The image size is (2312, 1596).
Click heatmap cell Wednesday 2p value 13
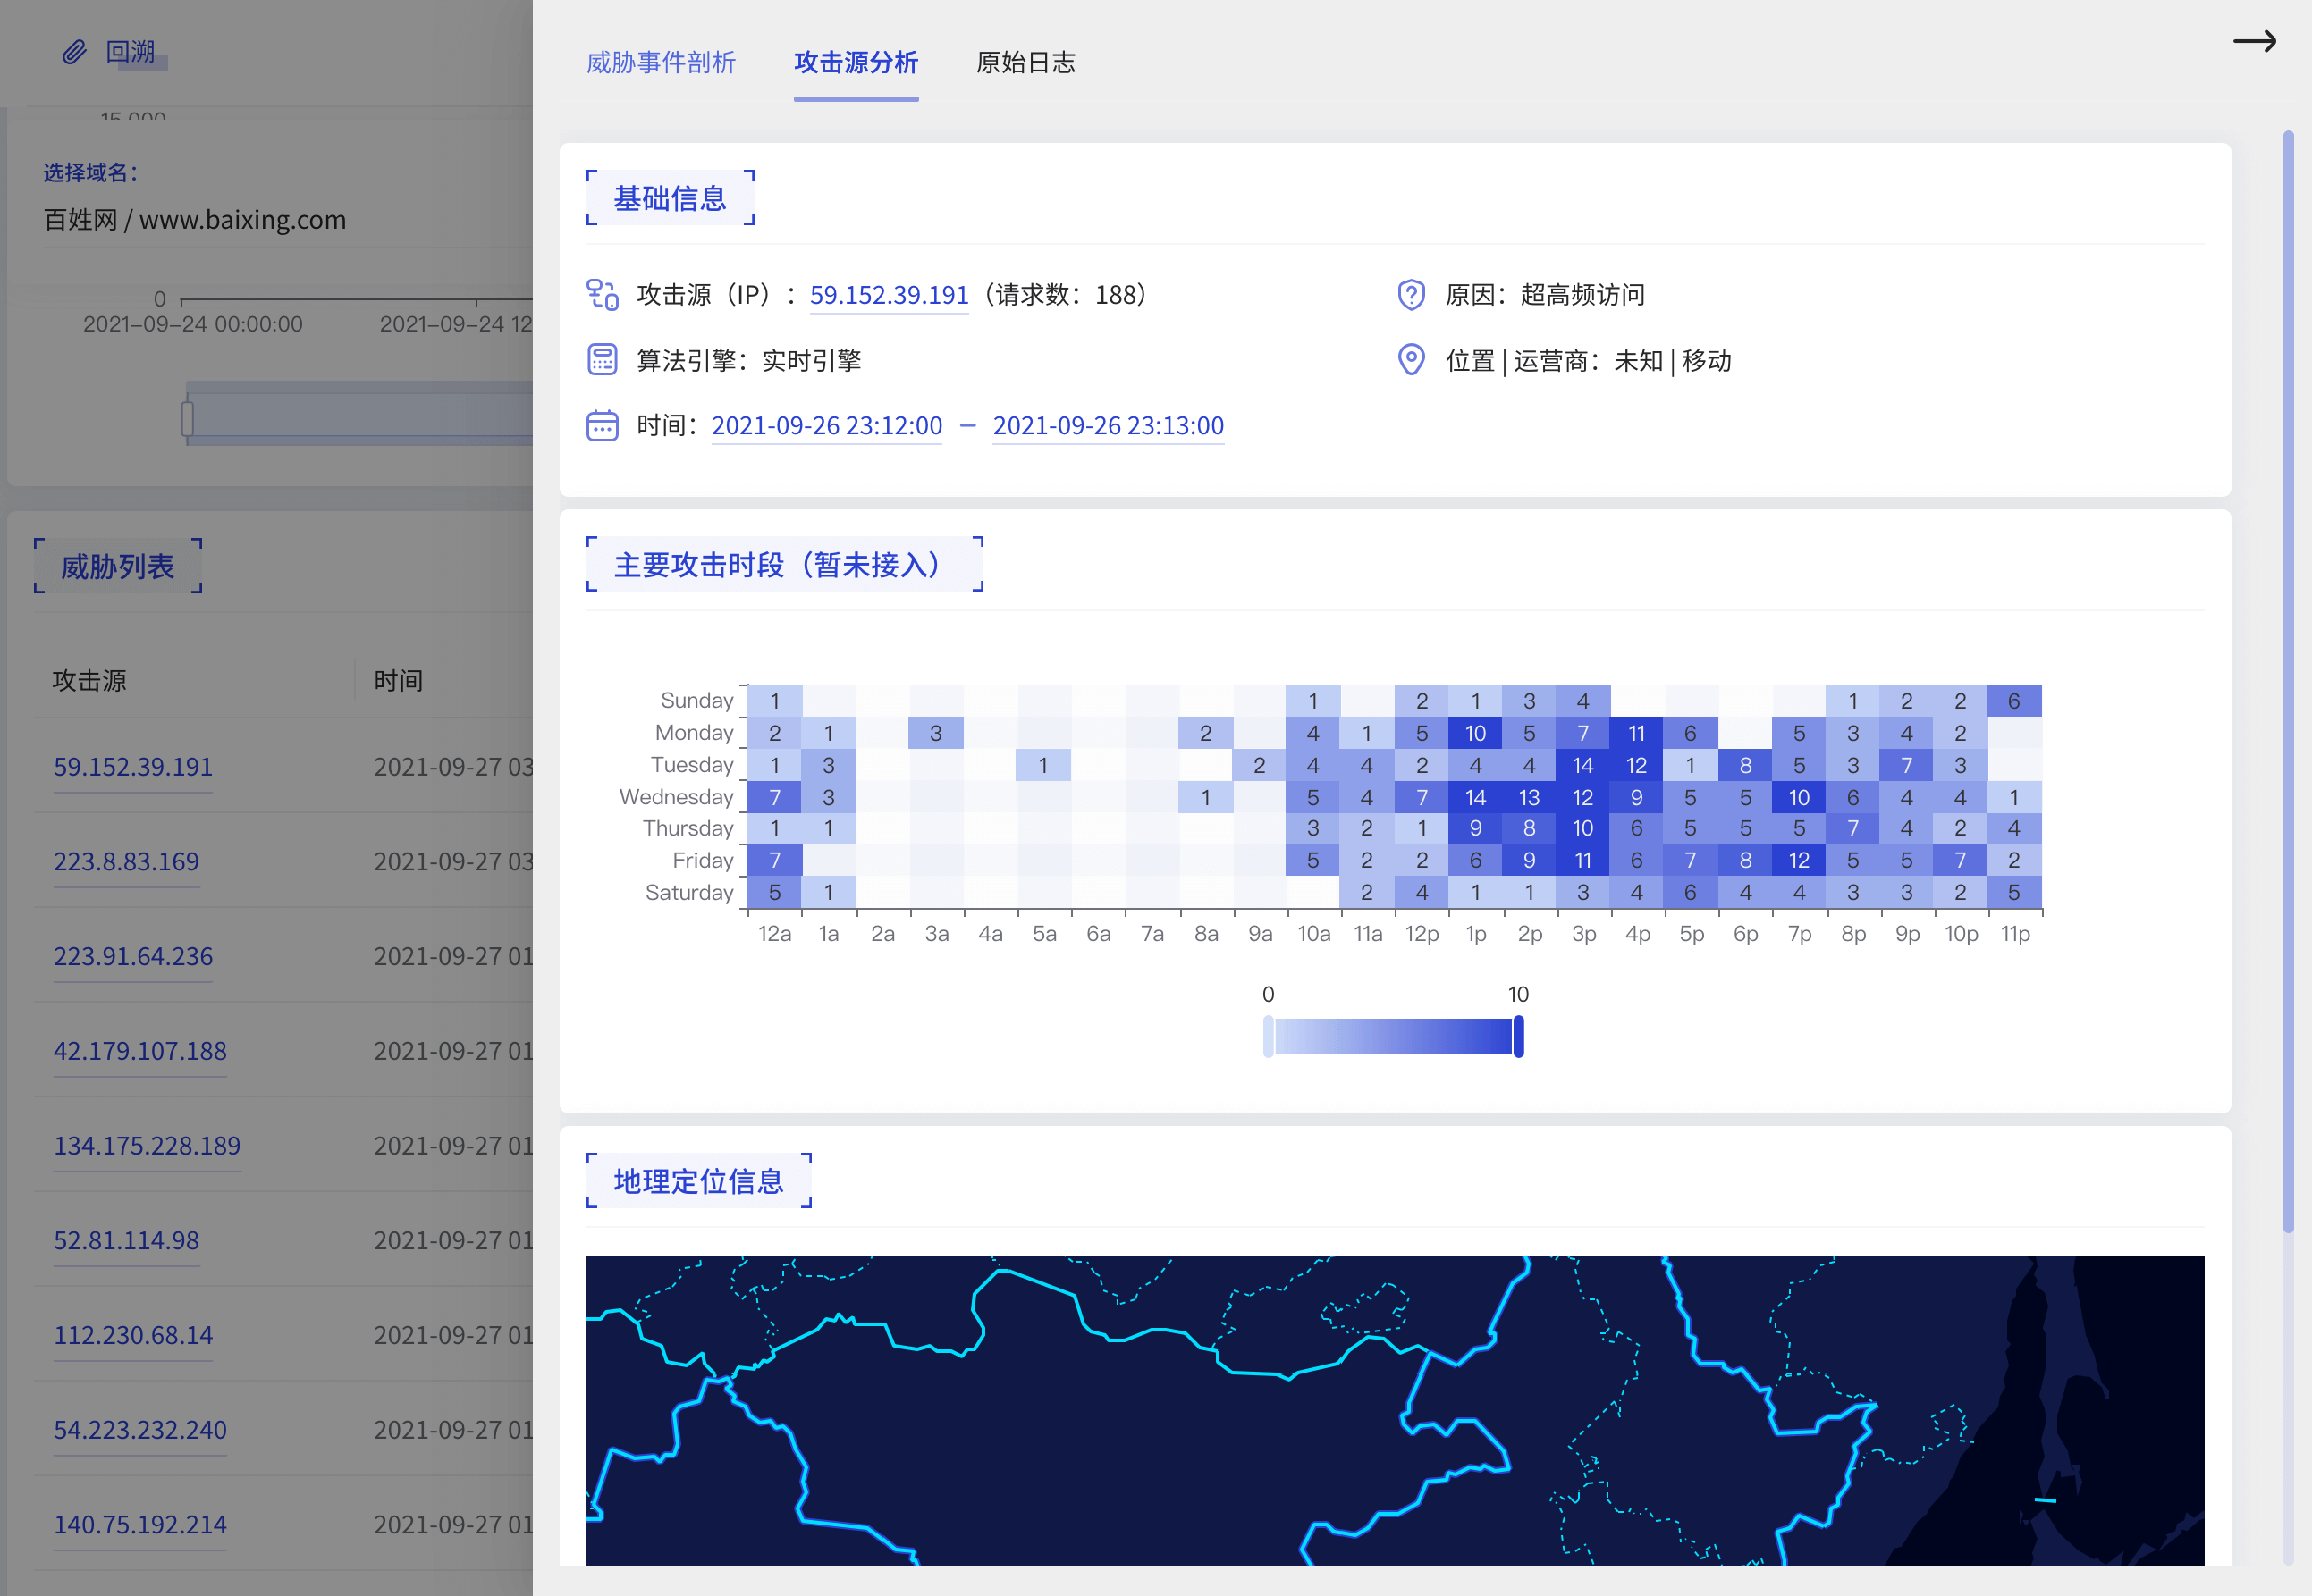(x=1529, y=797)
